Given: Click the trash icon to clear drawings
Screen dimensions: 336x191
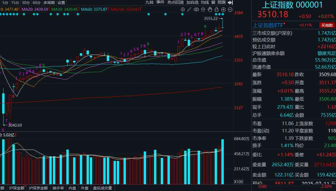Looking at the screenshot, I should 203,9.
